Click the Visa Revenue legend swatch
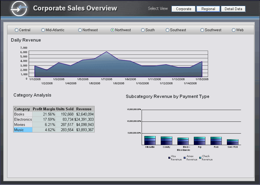The image size is (260, 185). [170, 158]
